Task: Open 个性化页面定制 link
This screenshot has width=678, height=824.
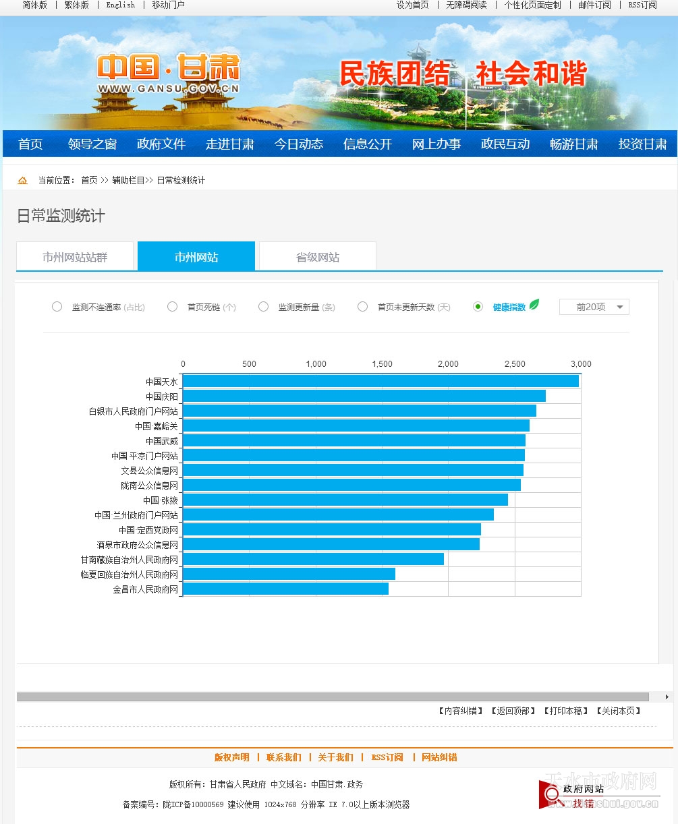Action: click(532, 5)
